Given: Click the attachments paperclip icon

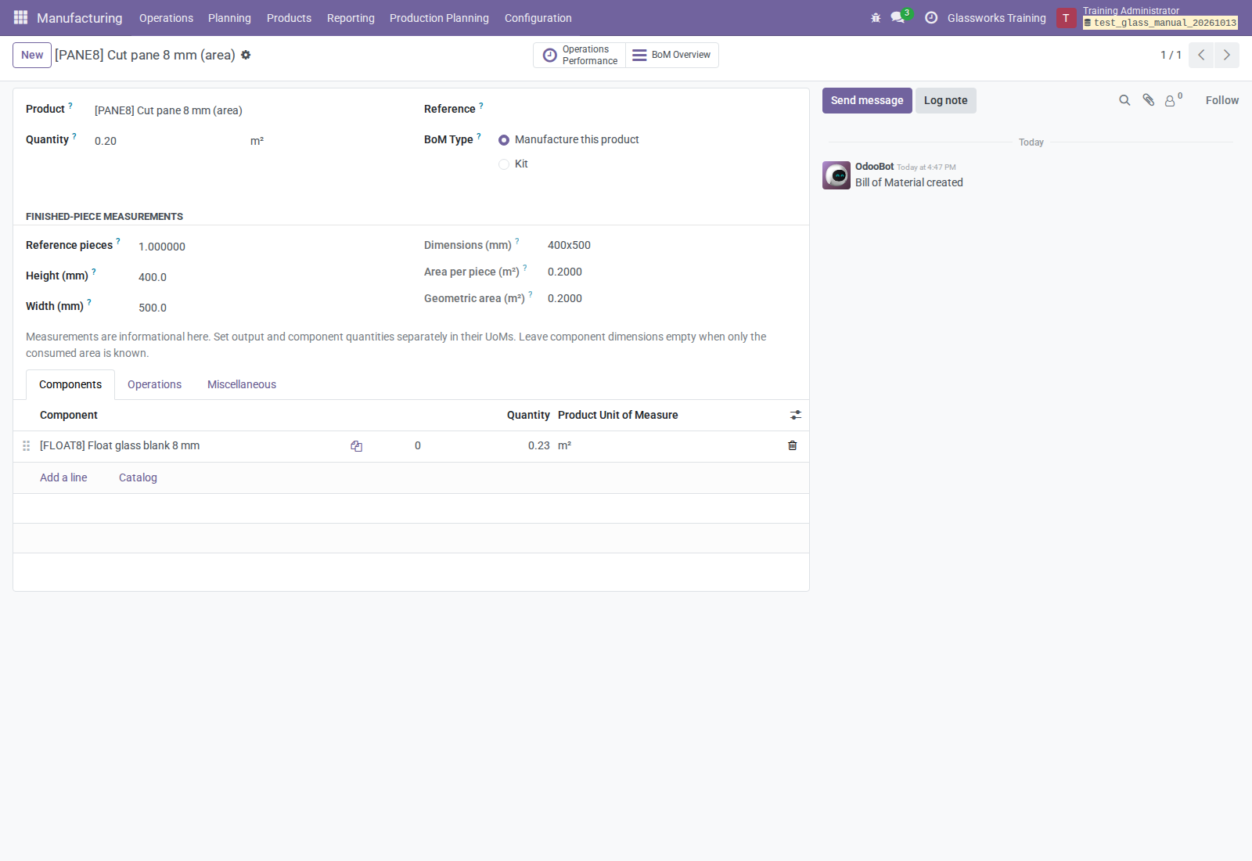Looking at the screenshot, I should 1148,100.
